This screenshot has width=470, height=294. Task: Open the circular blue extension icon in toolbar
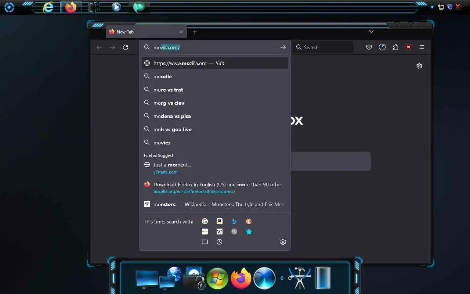tap(382, 47)
